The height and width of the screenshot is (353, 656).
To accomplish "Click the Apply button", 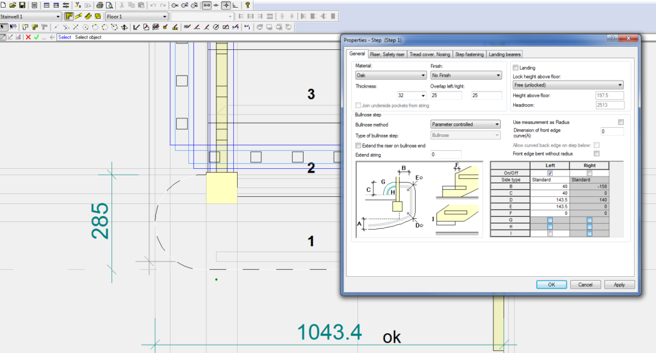I will 619,285.
